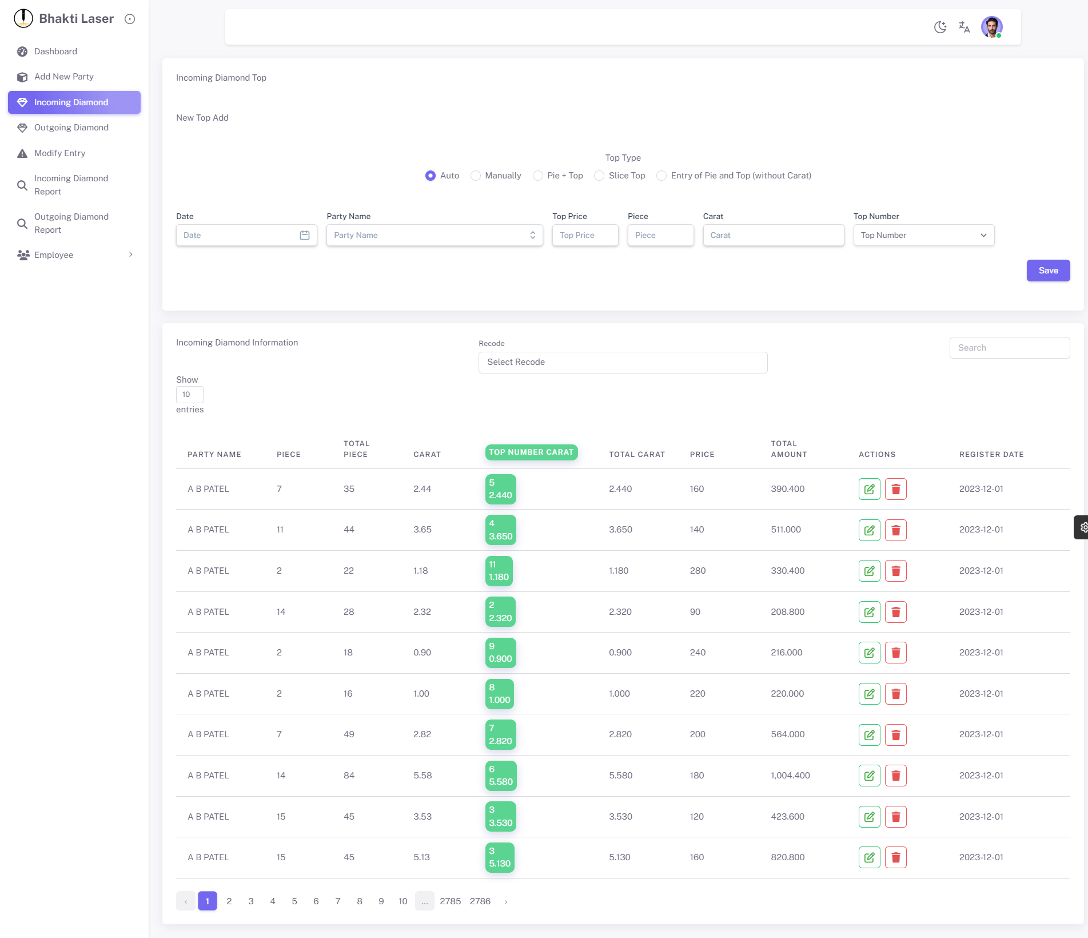Open the calendar icon in Date field
The height and width of the screenshot is (938, 1088).
305,235
